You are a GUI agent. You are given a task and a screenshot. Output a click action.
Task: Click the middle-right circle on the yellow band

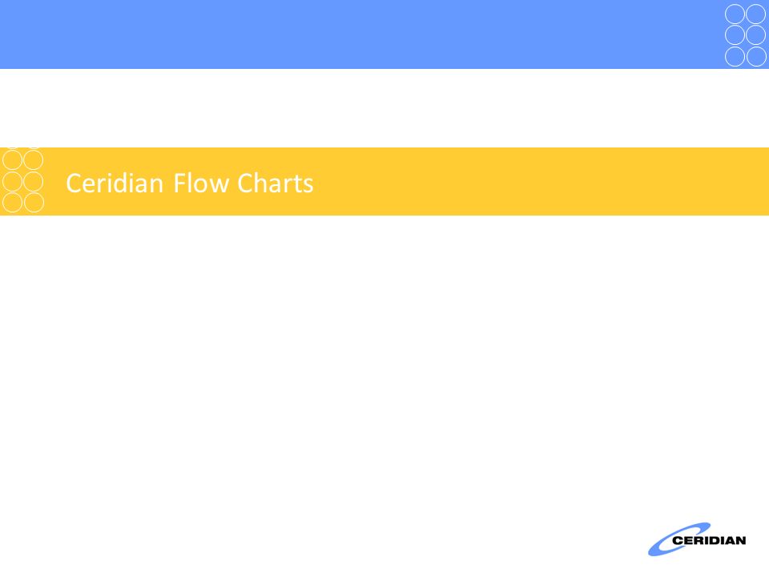(34, 182)
